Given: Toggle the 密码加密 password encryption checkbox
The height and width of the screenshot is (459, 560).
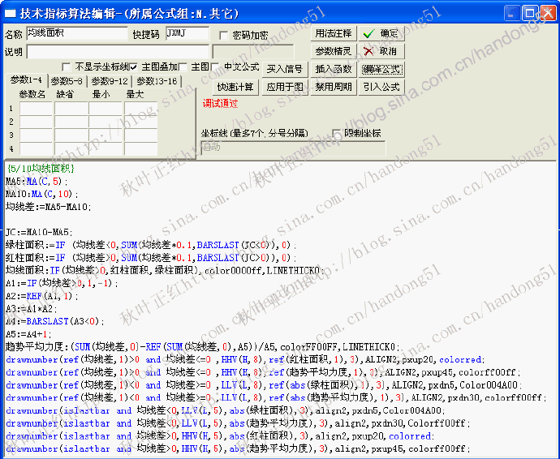Looking at the screenshot, I should pyautogui.click(x=224, y=36).
